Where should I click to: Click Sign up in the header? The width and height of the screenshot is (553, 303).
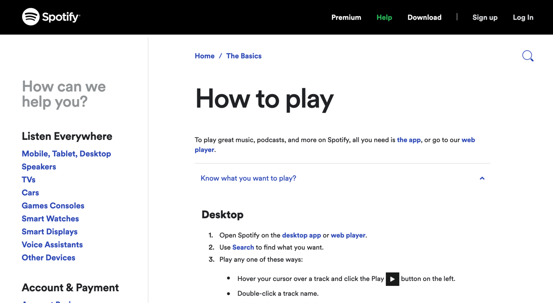pos(485,17)
